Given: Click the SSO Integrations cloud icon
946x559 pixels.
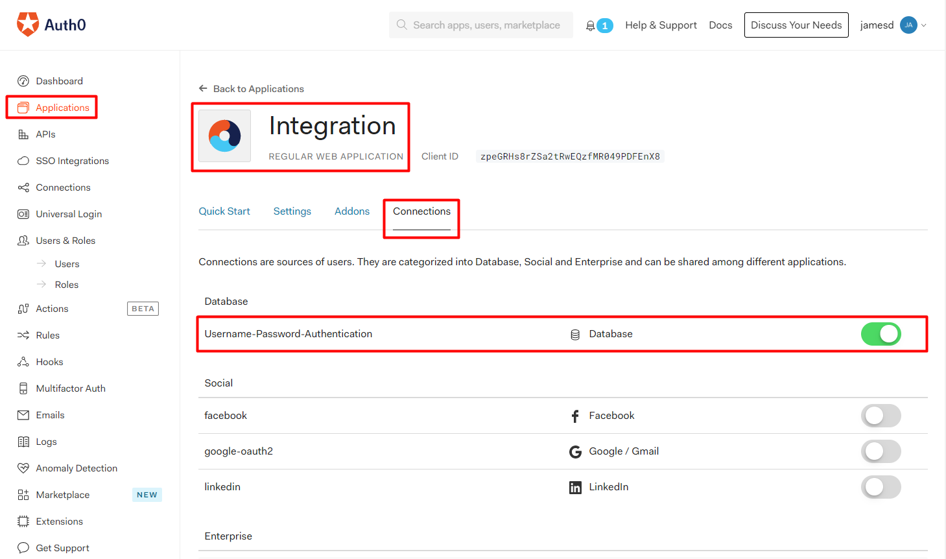Looking at the screenshot, I should (23, 161).
